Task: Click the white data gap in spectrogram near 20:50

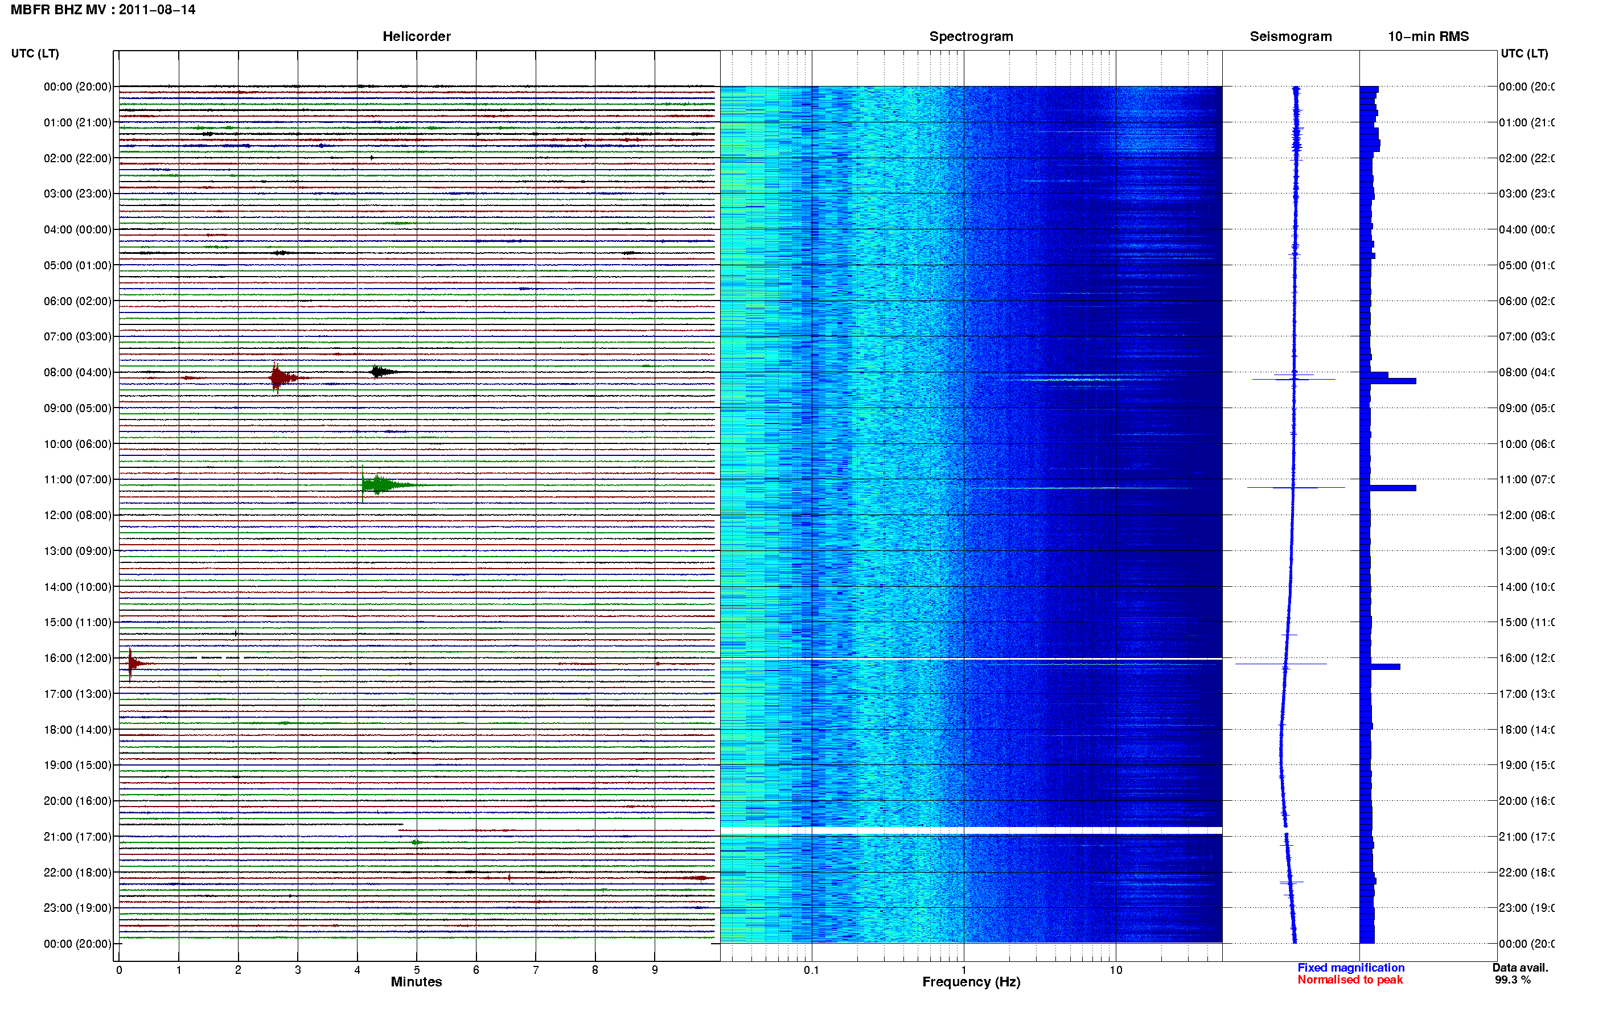Action: pyautogui.click(x=971, y=830)
